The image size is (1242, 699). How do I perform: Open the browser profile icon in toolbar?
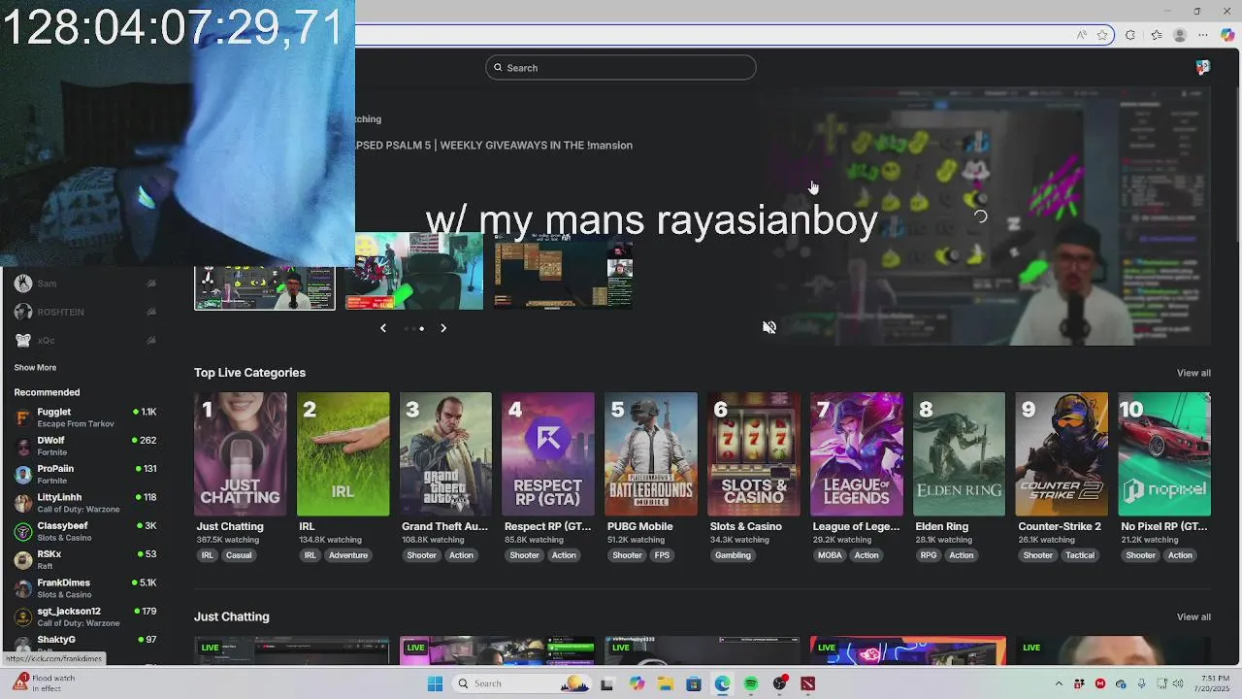[x=1180, y=35]
